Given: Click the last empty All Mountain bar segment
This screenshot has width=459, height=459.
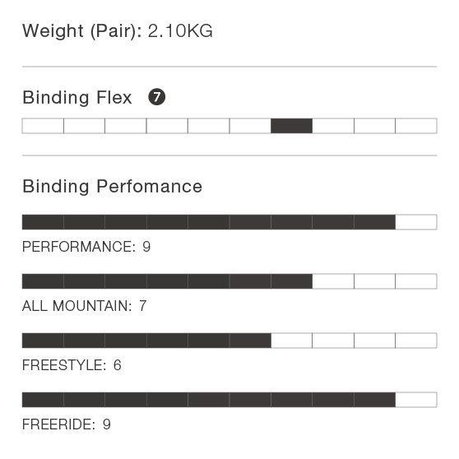Looking at the screenshot, I should click(x=416, y=281).
